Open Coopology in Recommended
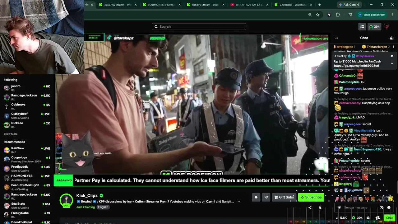The image size is (398, 224). pyautogui.click(x=27, y=159)
